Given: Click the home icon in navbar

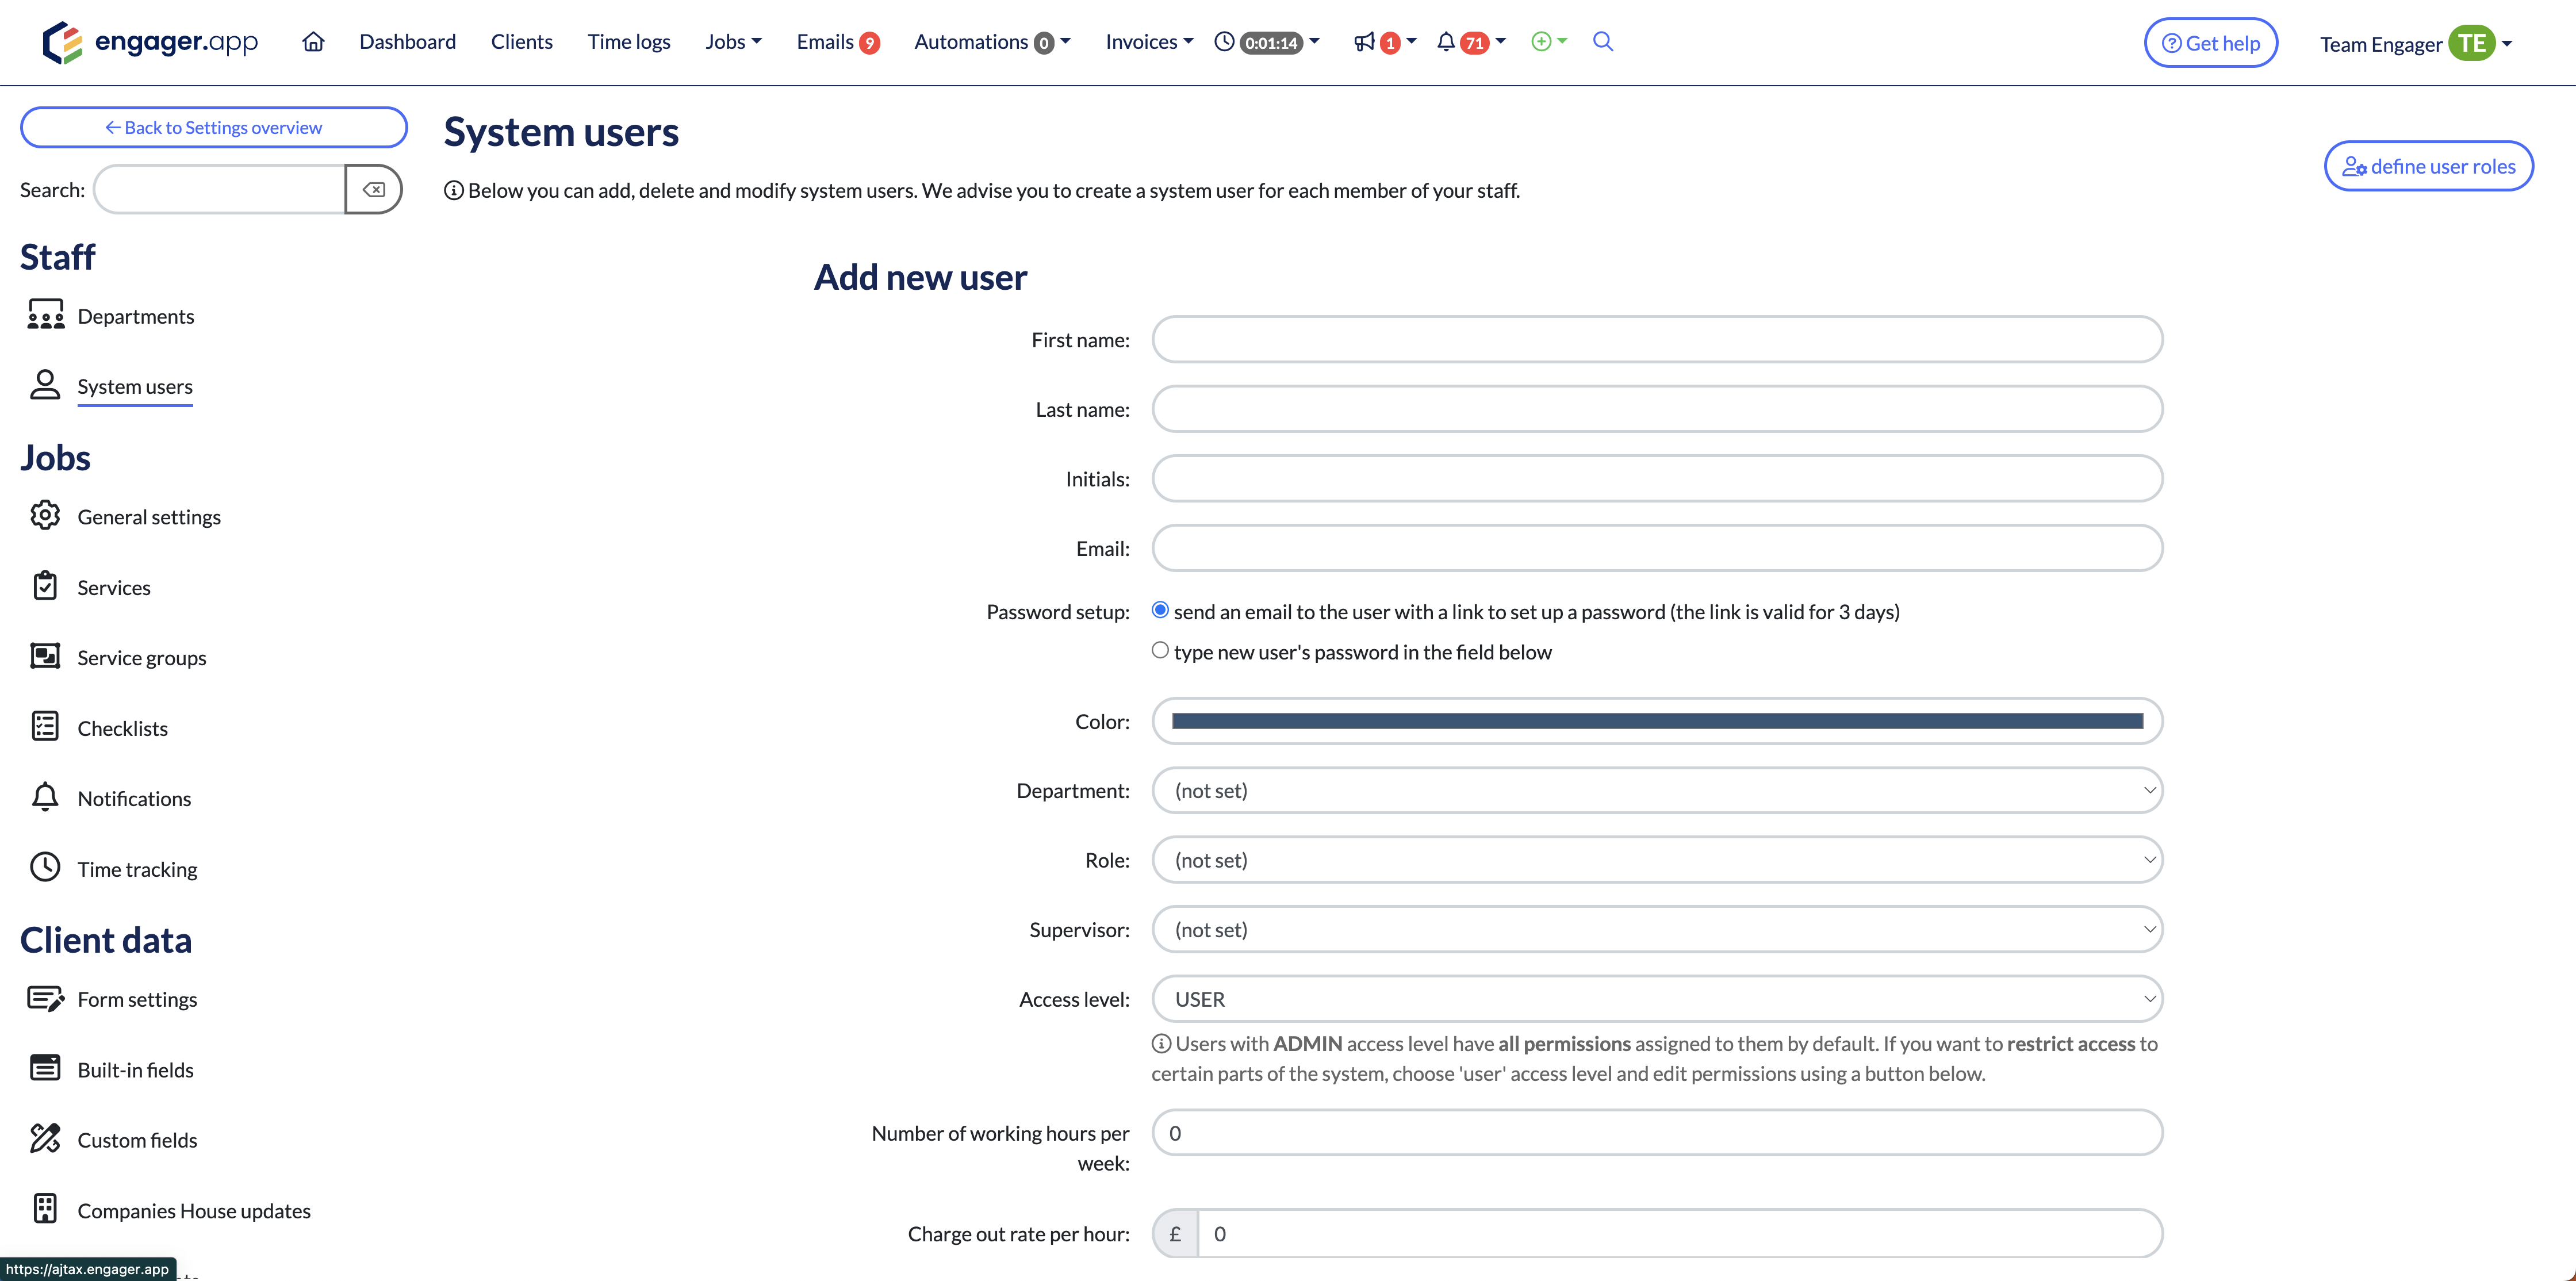Looking at the screenshot, I should tap(313, 42).
